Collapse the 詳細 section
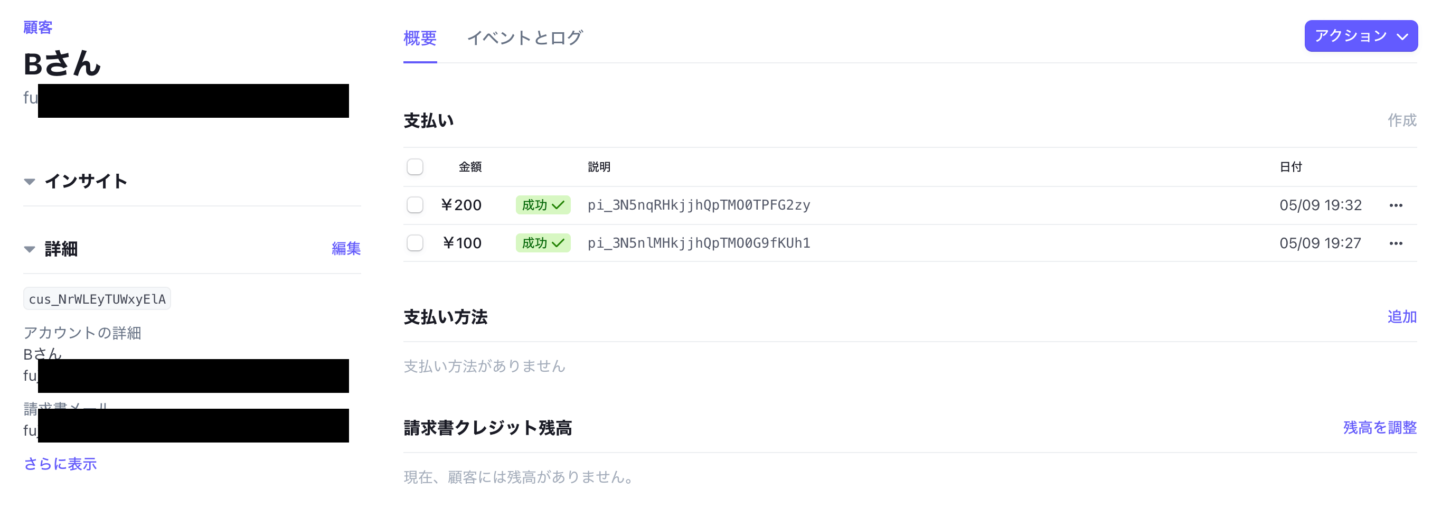 [30, 249]
